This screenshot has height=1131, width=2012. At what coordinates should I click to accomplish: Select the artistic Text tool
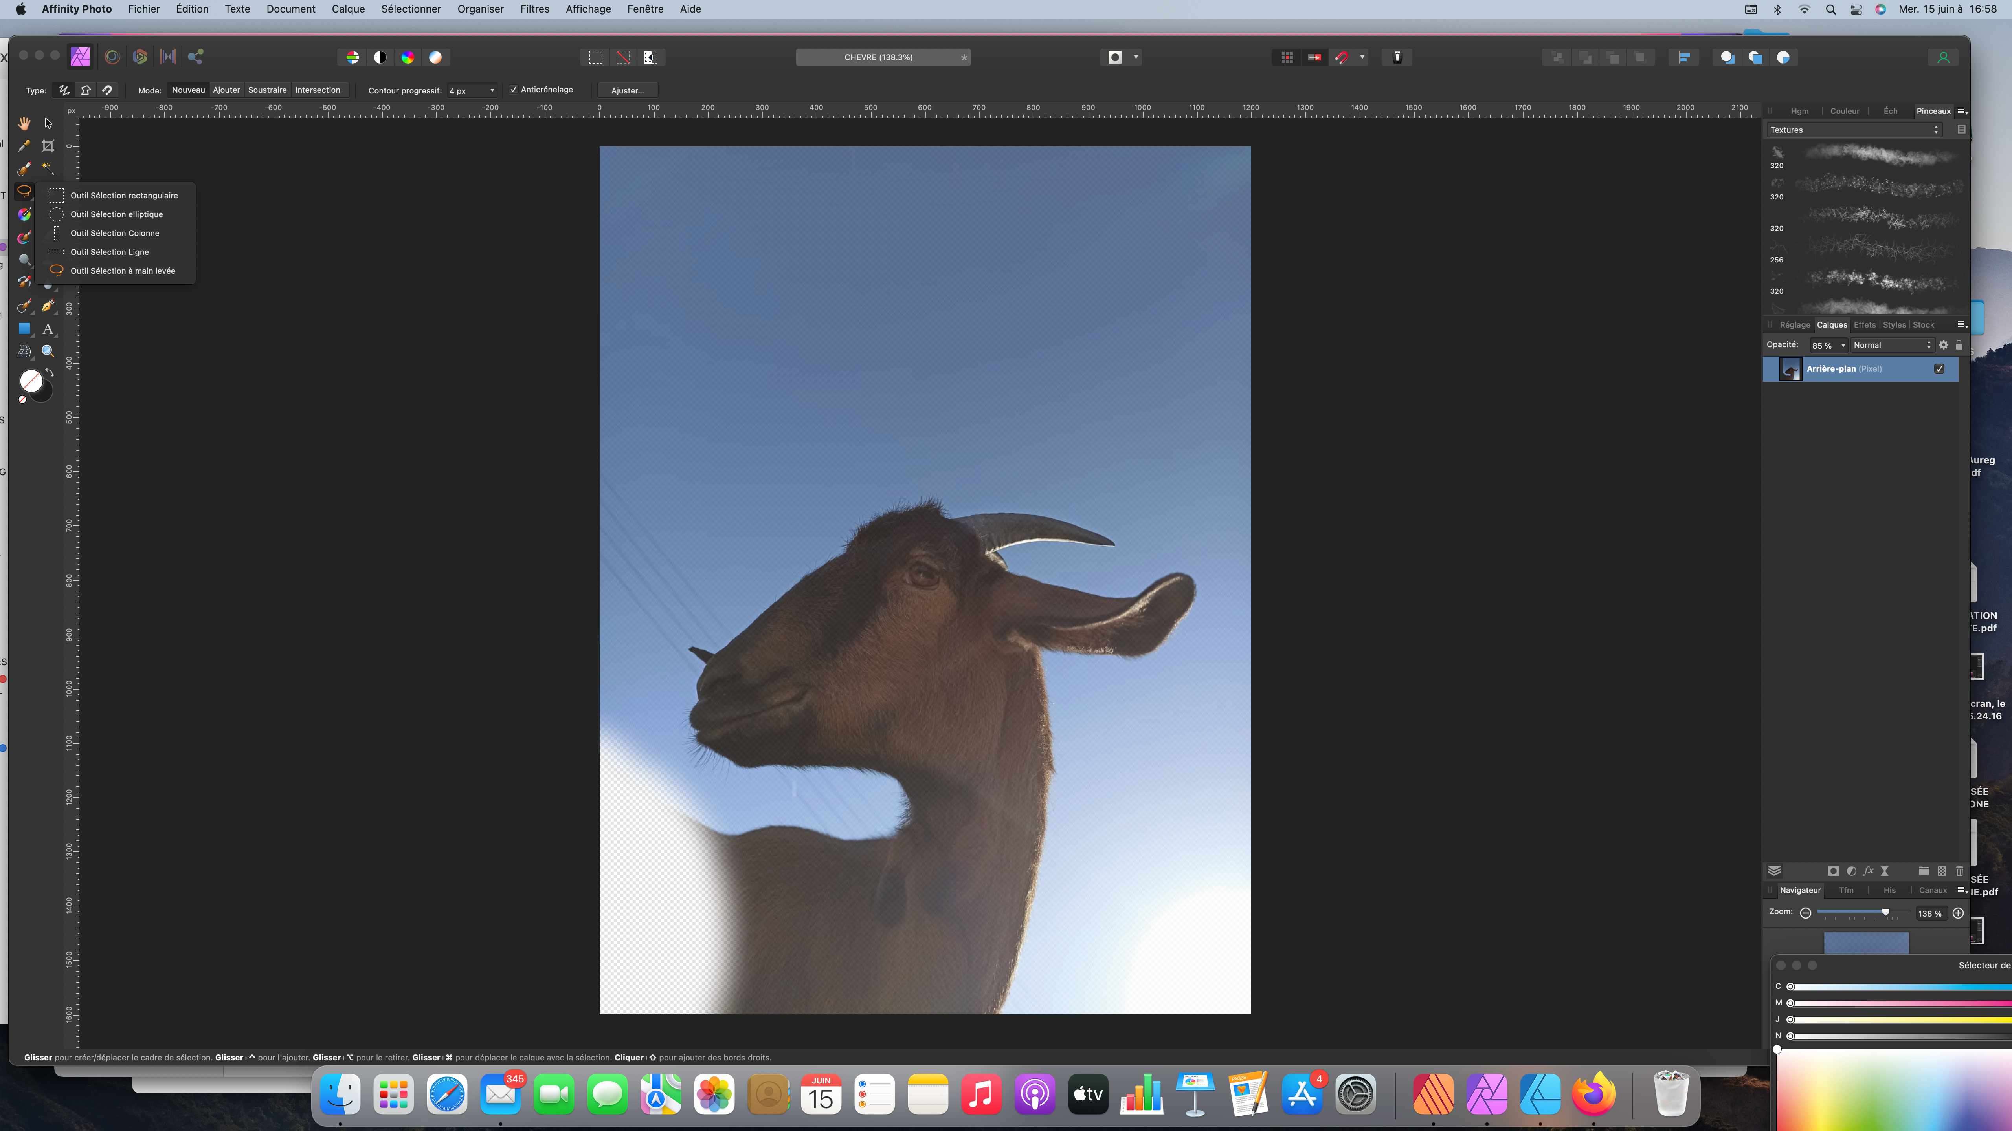[48, 329]
